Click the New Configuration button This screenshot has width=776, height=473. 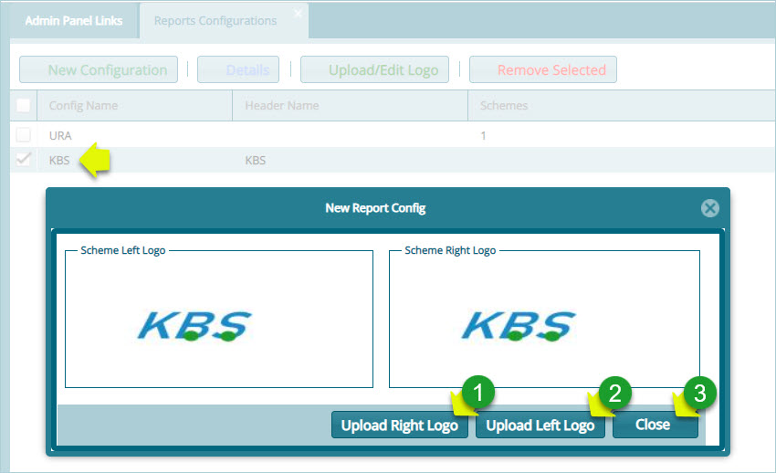tap(99, 69)
